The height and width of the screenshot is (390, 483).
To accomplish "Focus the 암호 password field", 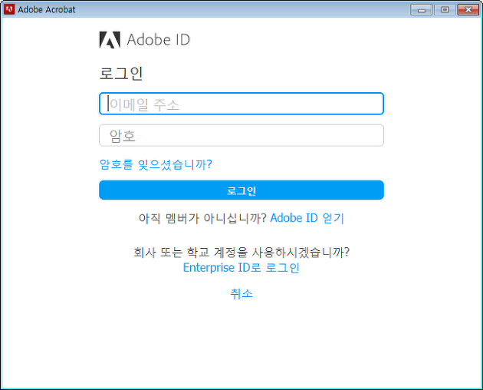I will coord(242,135).
